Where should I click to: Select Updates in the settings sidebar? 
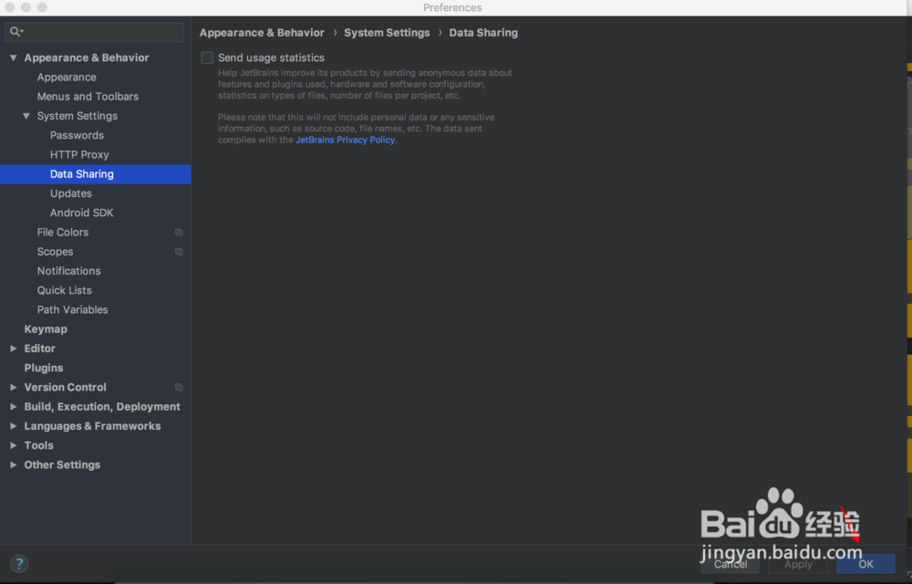point(70,193)
